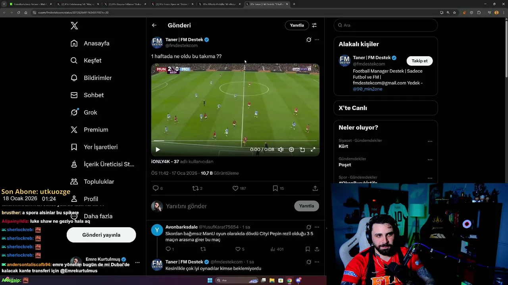Open Anasayfa home page
The image size is (508, 285).
click(90, 43)
